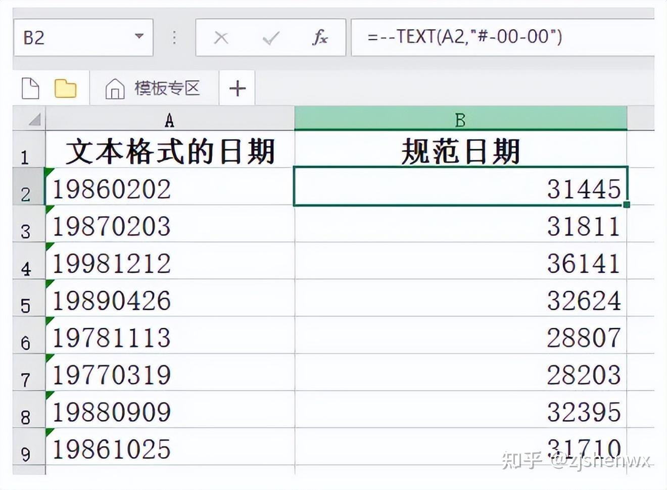
Task: Select cell with value 32395
Action: [x=460, y=410]
